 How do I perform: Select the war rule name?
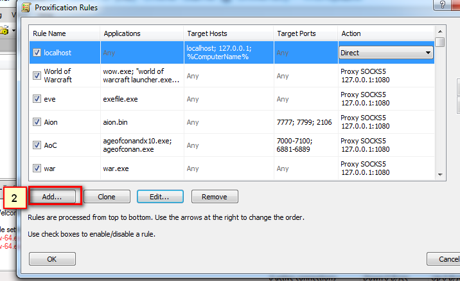[49, 168]
